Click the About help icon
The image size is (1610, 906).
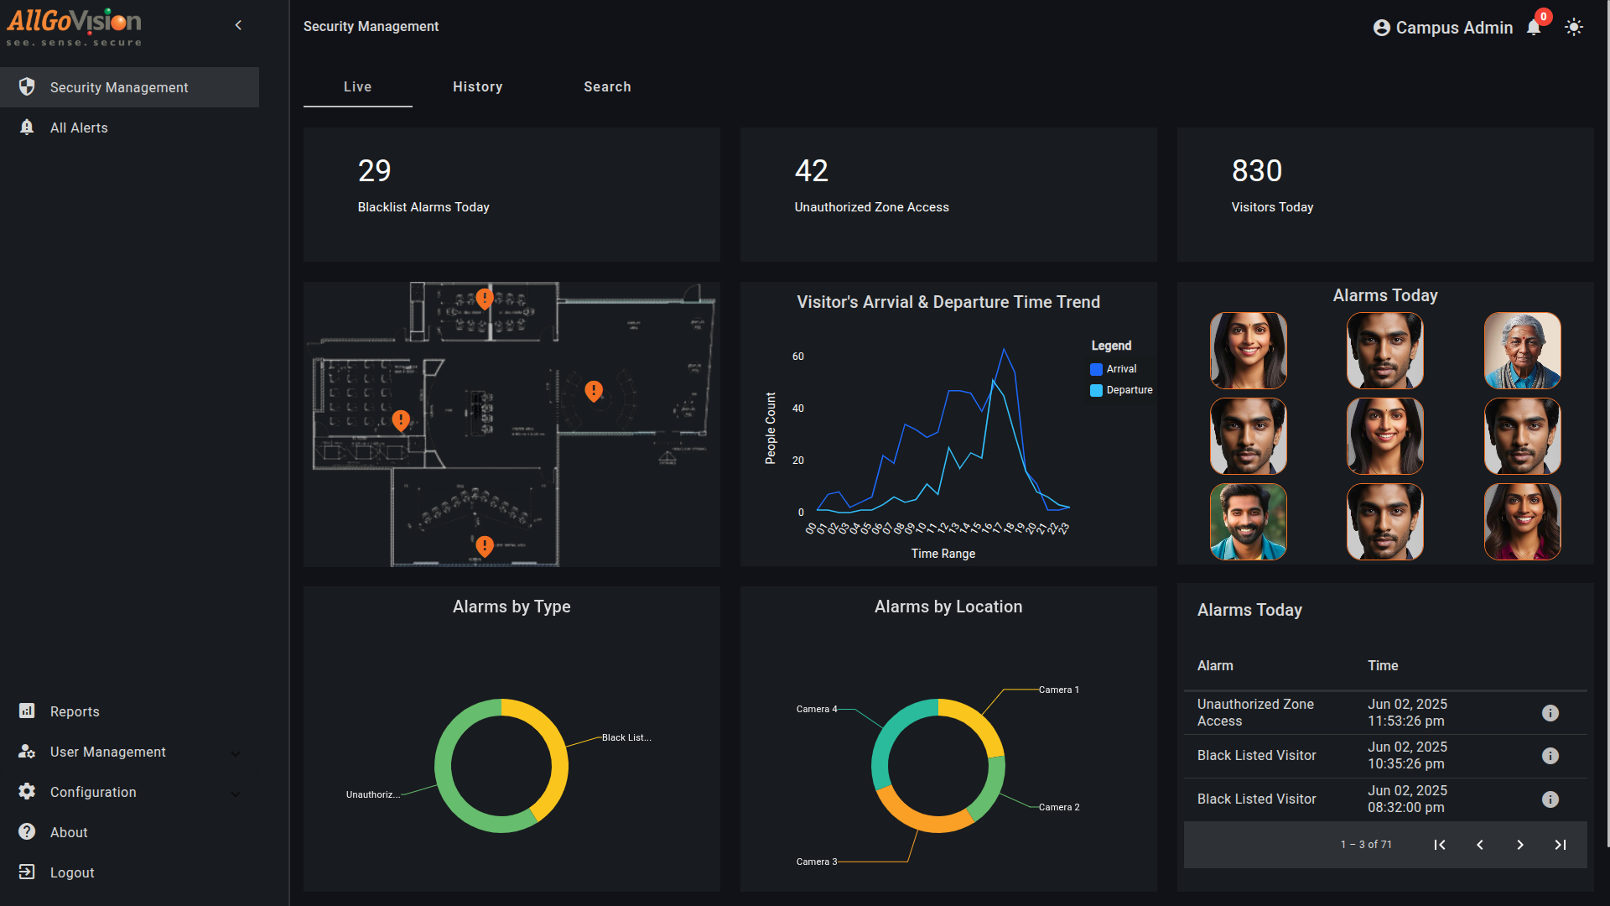pos(27,831)
